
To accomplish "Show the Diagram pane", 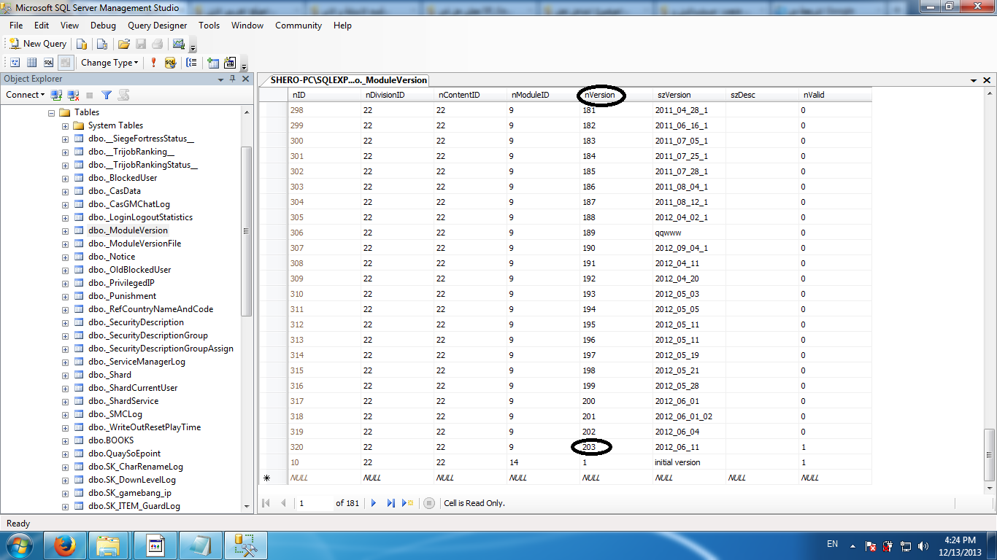I will coord(16,63).
